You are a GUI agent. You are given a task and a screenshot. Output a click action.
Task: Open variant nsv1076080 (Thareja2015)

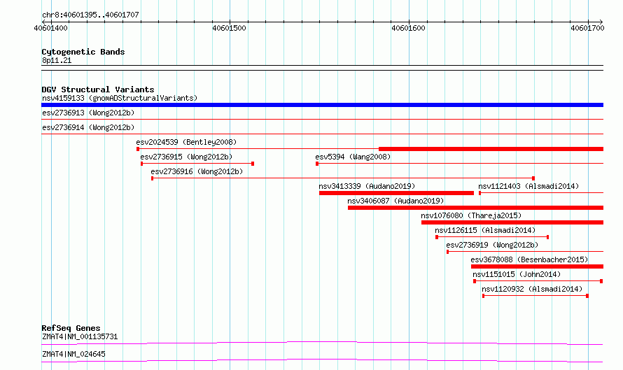click(471, 215)
